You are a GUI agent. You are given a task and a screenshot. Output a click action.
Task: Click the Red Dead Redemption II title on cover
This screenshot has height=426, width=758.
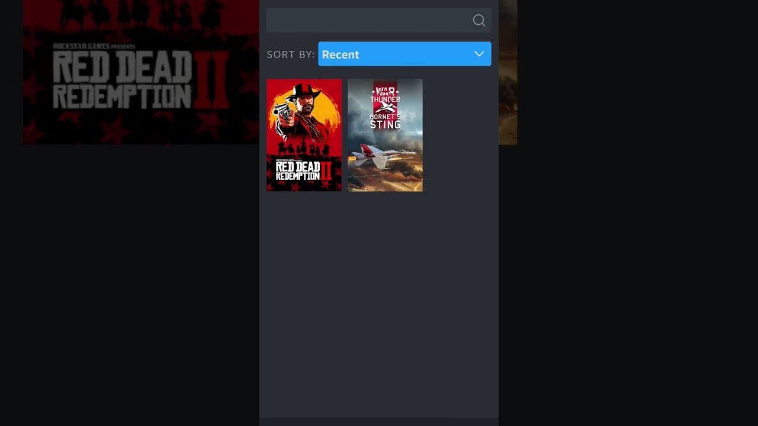(304, 171)
